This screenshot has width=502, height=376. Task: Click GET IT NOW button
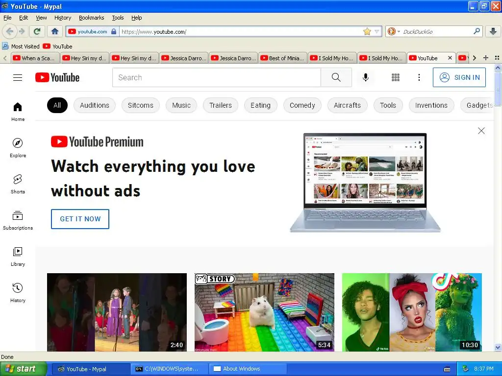pos(80,219)
